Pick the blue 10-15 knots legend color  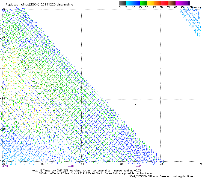coord(136,3)
